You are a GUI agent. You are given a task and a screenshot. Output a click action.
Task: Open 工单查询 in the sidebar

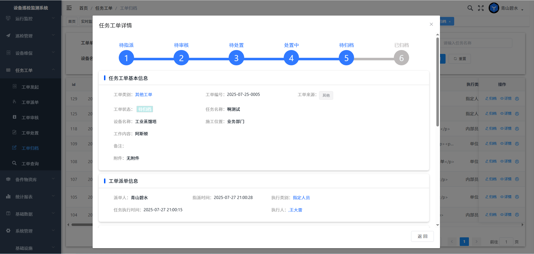point(30,164)
